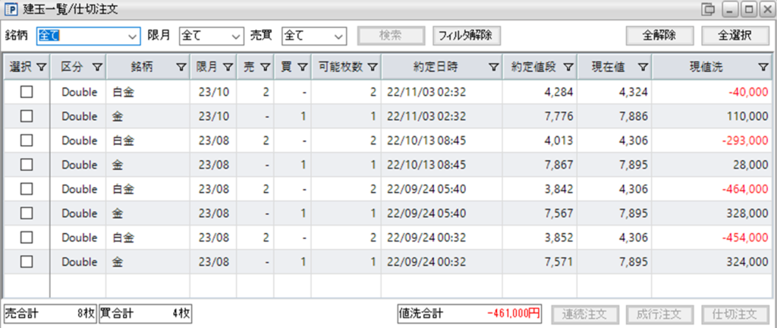Click filter icon on 約定日時 column
The width and height of the screenshot is (777, 328).
[493, 68]
